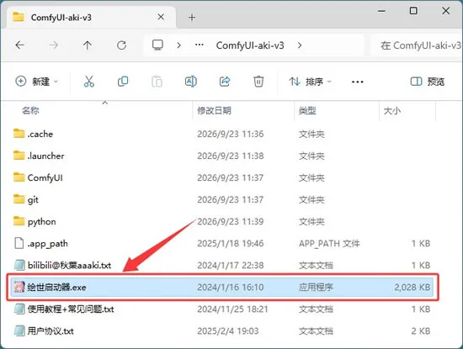Click the Copy icon in toolbar

[x=123, y=82]
